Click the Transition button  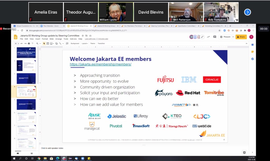pos(101,44)
